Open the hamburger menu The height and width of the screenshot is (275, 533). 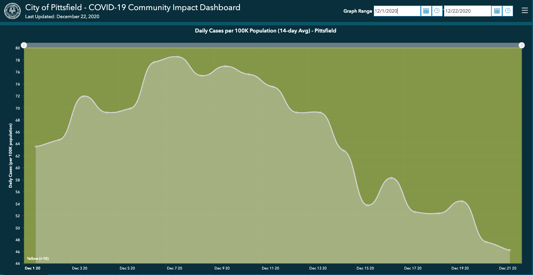pyautogui.click(x=525, y=11)
